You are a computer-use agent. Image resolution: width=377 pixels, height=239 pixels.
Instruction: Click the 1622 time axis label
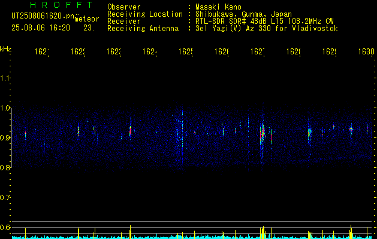click(x=78, y=52)
